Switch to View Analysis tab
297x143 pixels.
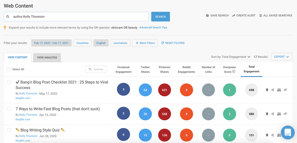tap(47, 58)
